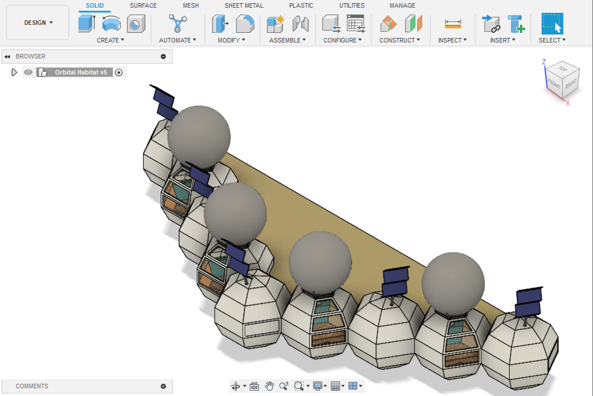The width and height of the screenshot is (593, 396).
Task: Open the ASSEMBLE dropdown menu
Action: click(288, 40)
